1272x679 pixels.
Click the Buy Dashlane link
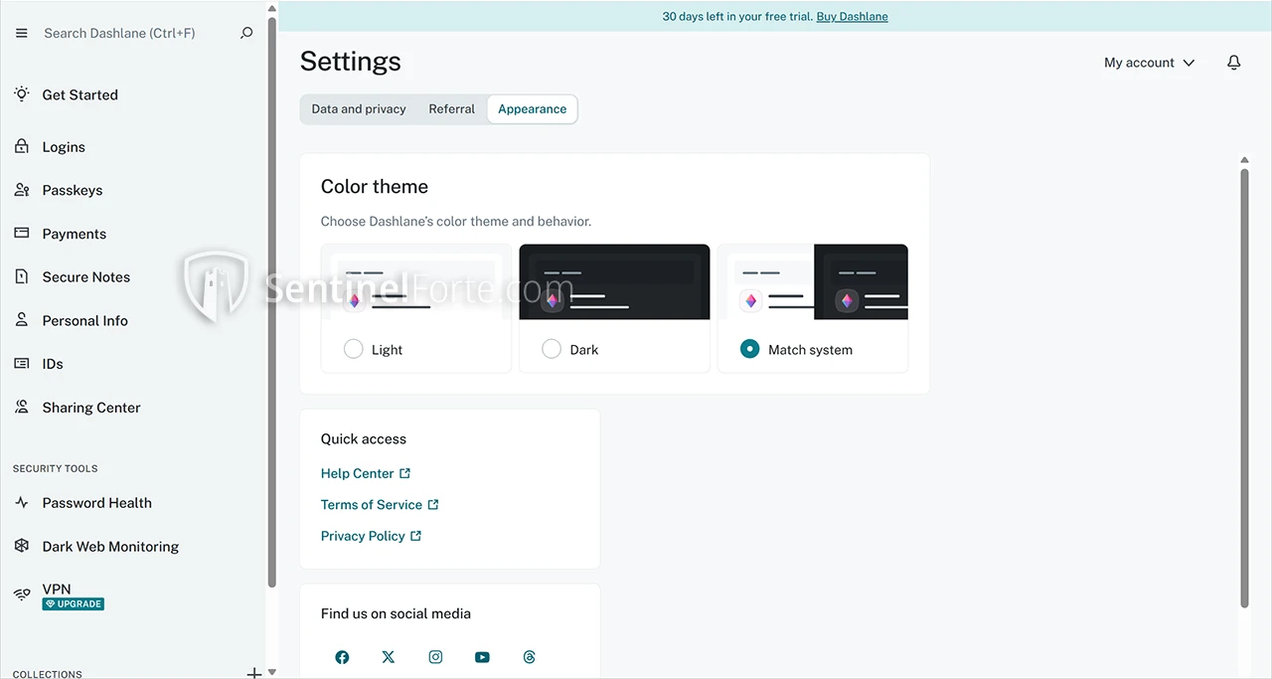[x=852, y=17]
